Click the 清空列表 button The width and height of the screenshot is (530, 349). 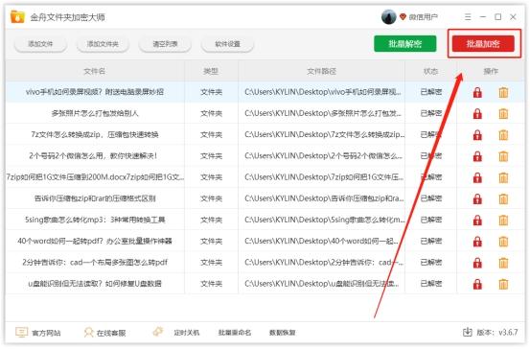(x=165, y=44)
